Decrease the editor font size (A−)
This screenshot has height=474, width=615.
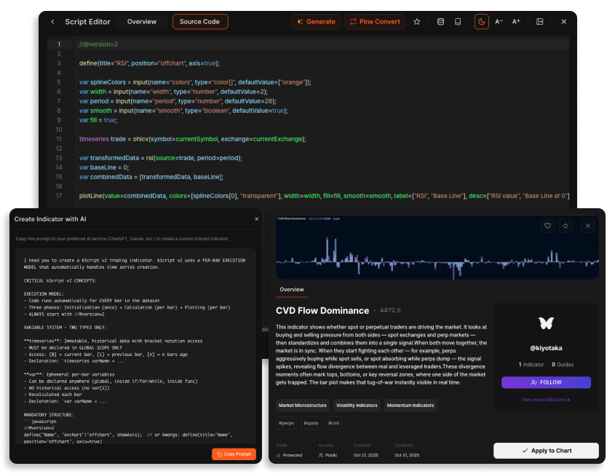click(499, 22)
